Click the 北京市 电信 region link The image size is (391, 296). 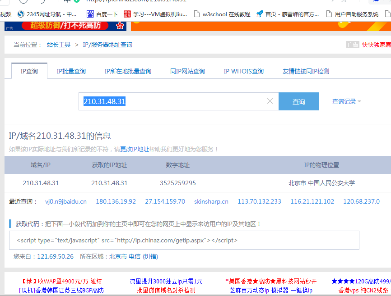[x=125, y=256]
